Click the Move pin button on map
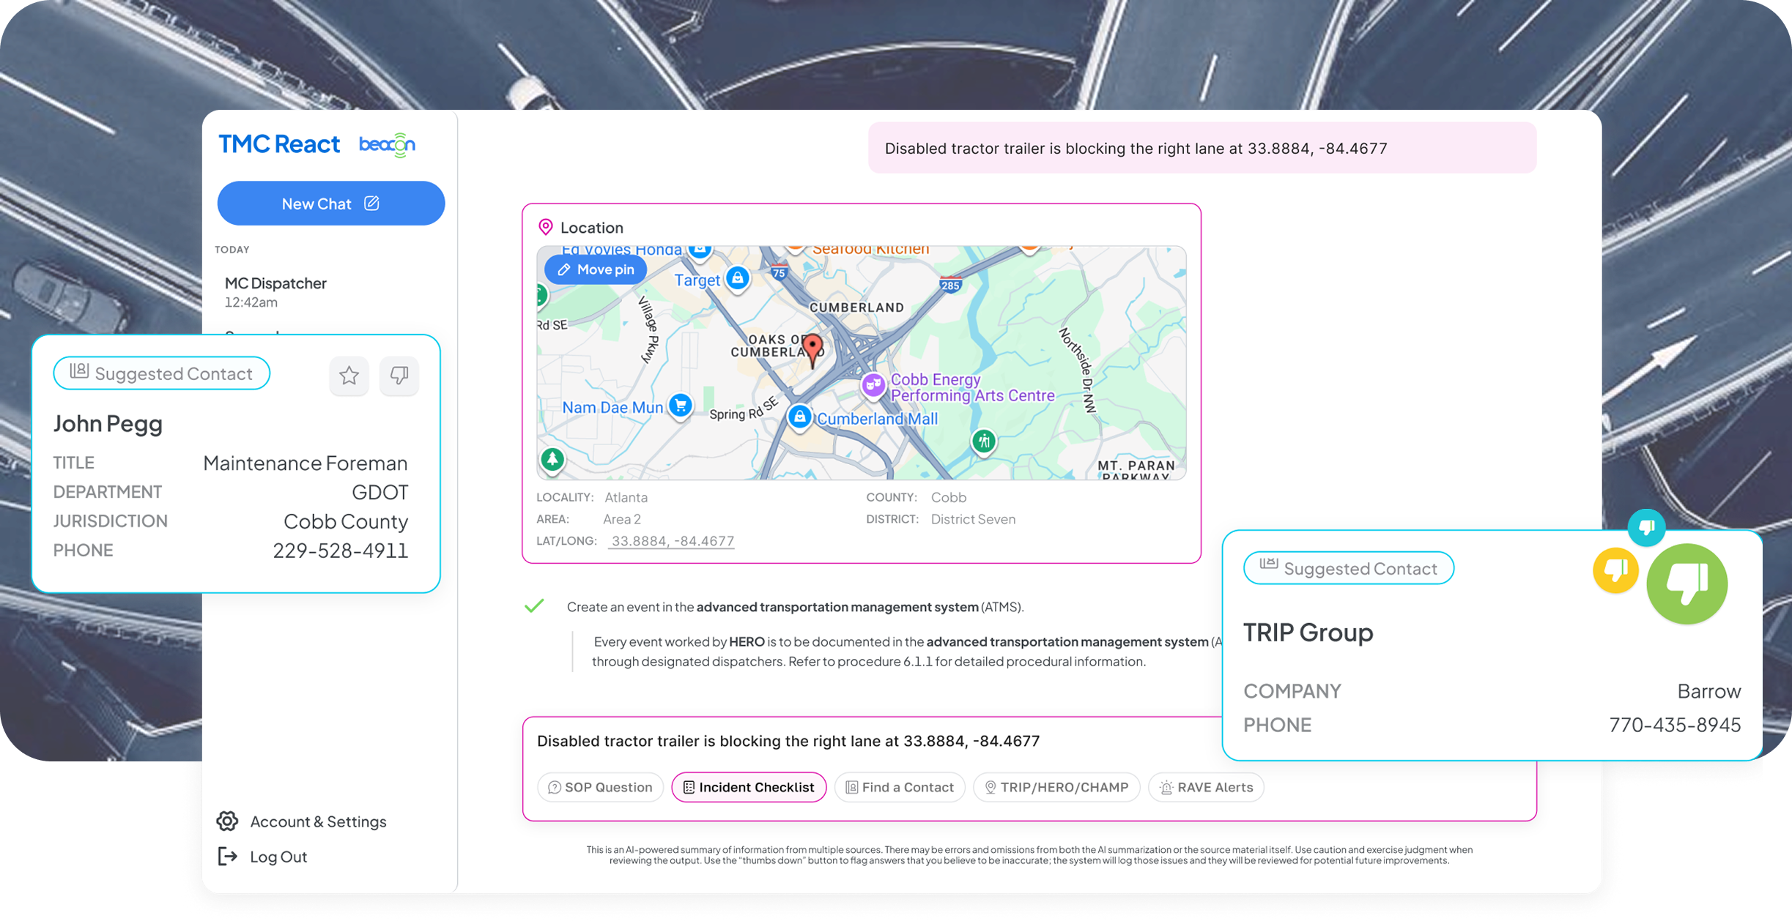 (x=596, y=269)
